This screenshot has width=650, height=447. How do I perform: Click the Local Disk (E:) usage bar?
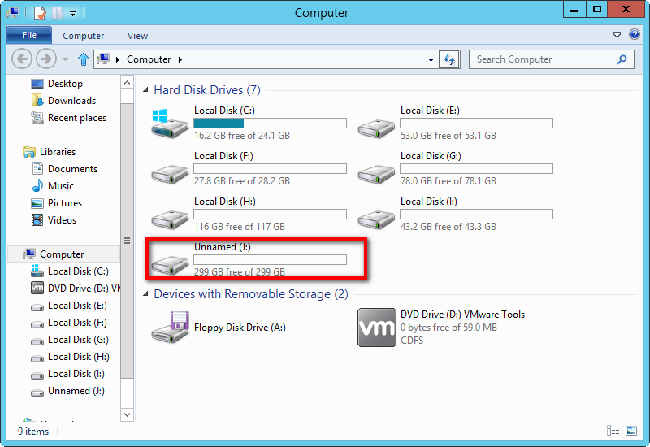(476, 124)
